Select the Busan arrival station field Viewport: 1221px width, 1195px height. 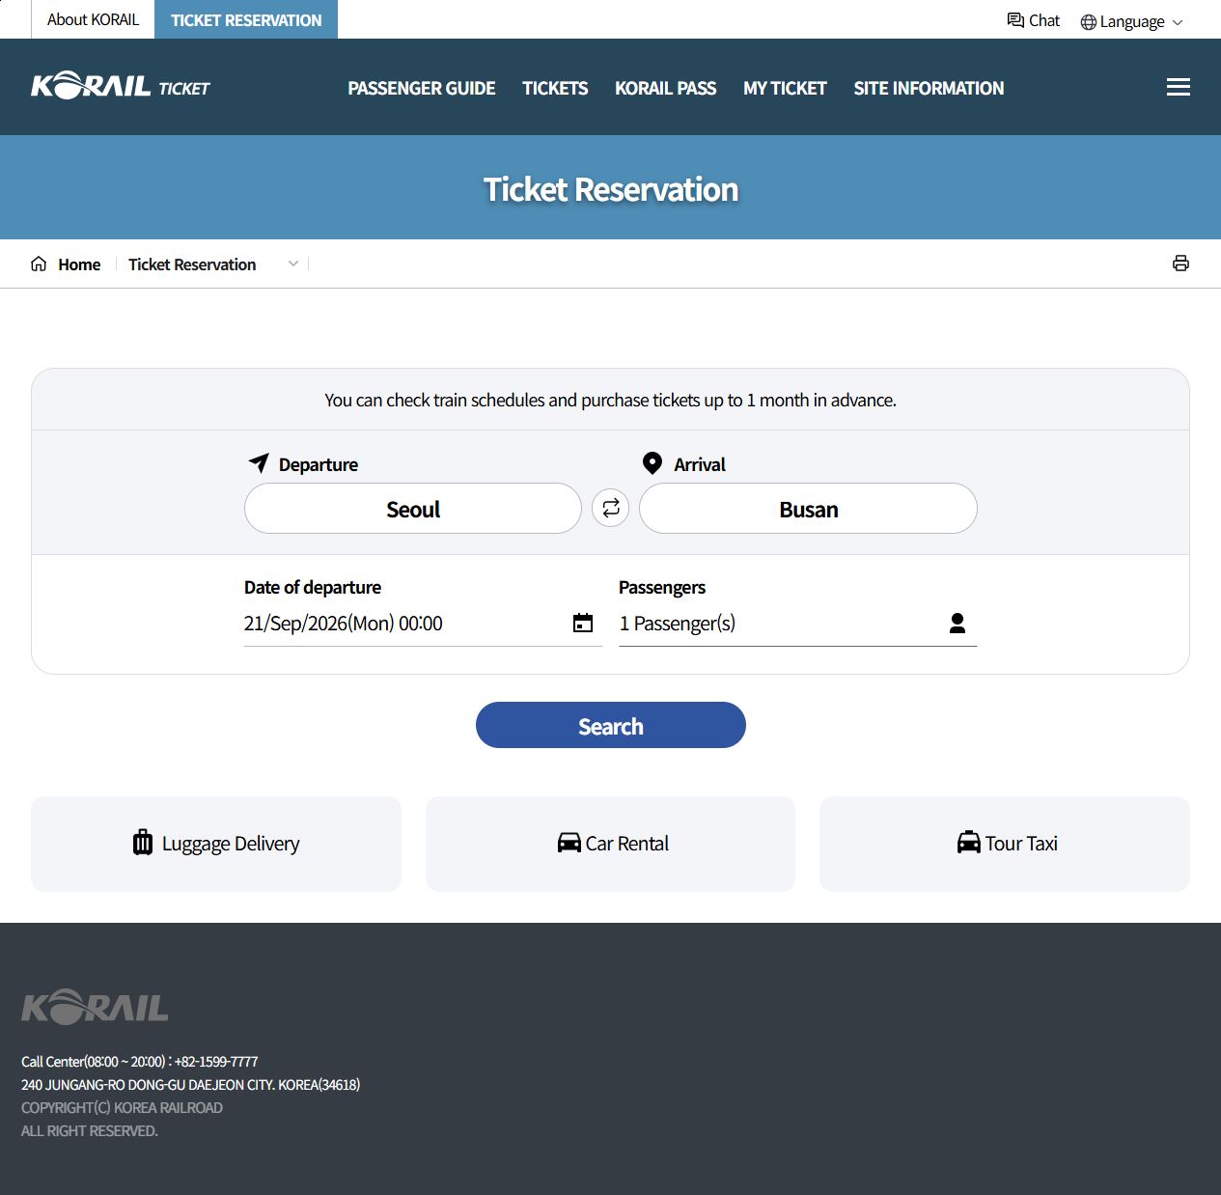click(808, 509)
